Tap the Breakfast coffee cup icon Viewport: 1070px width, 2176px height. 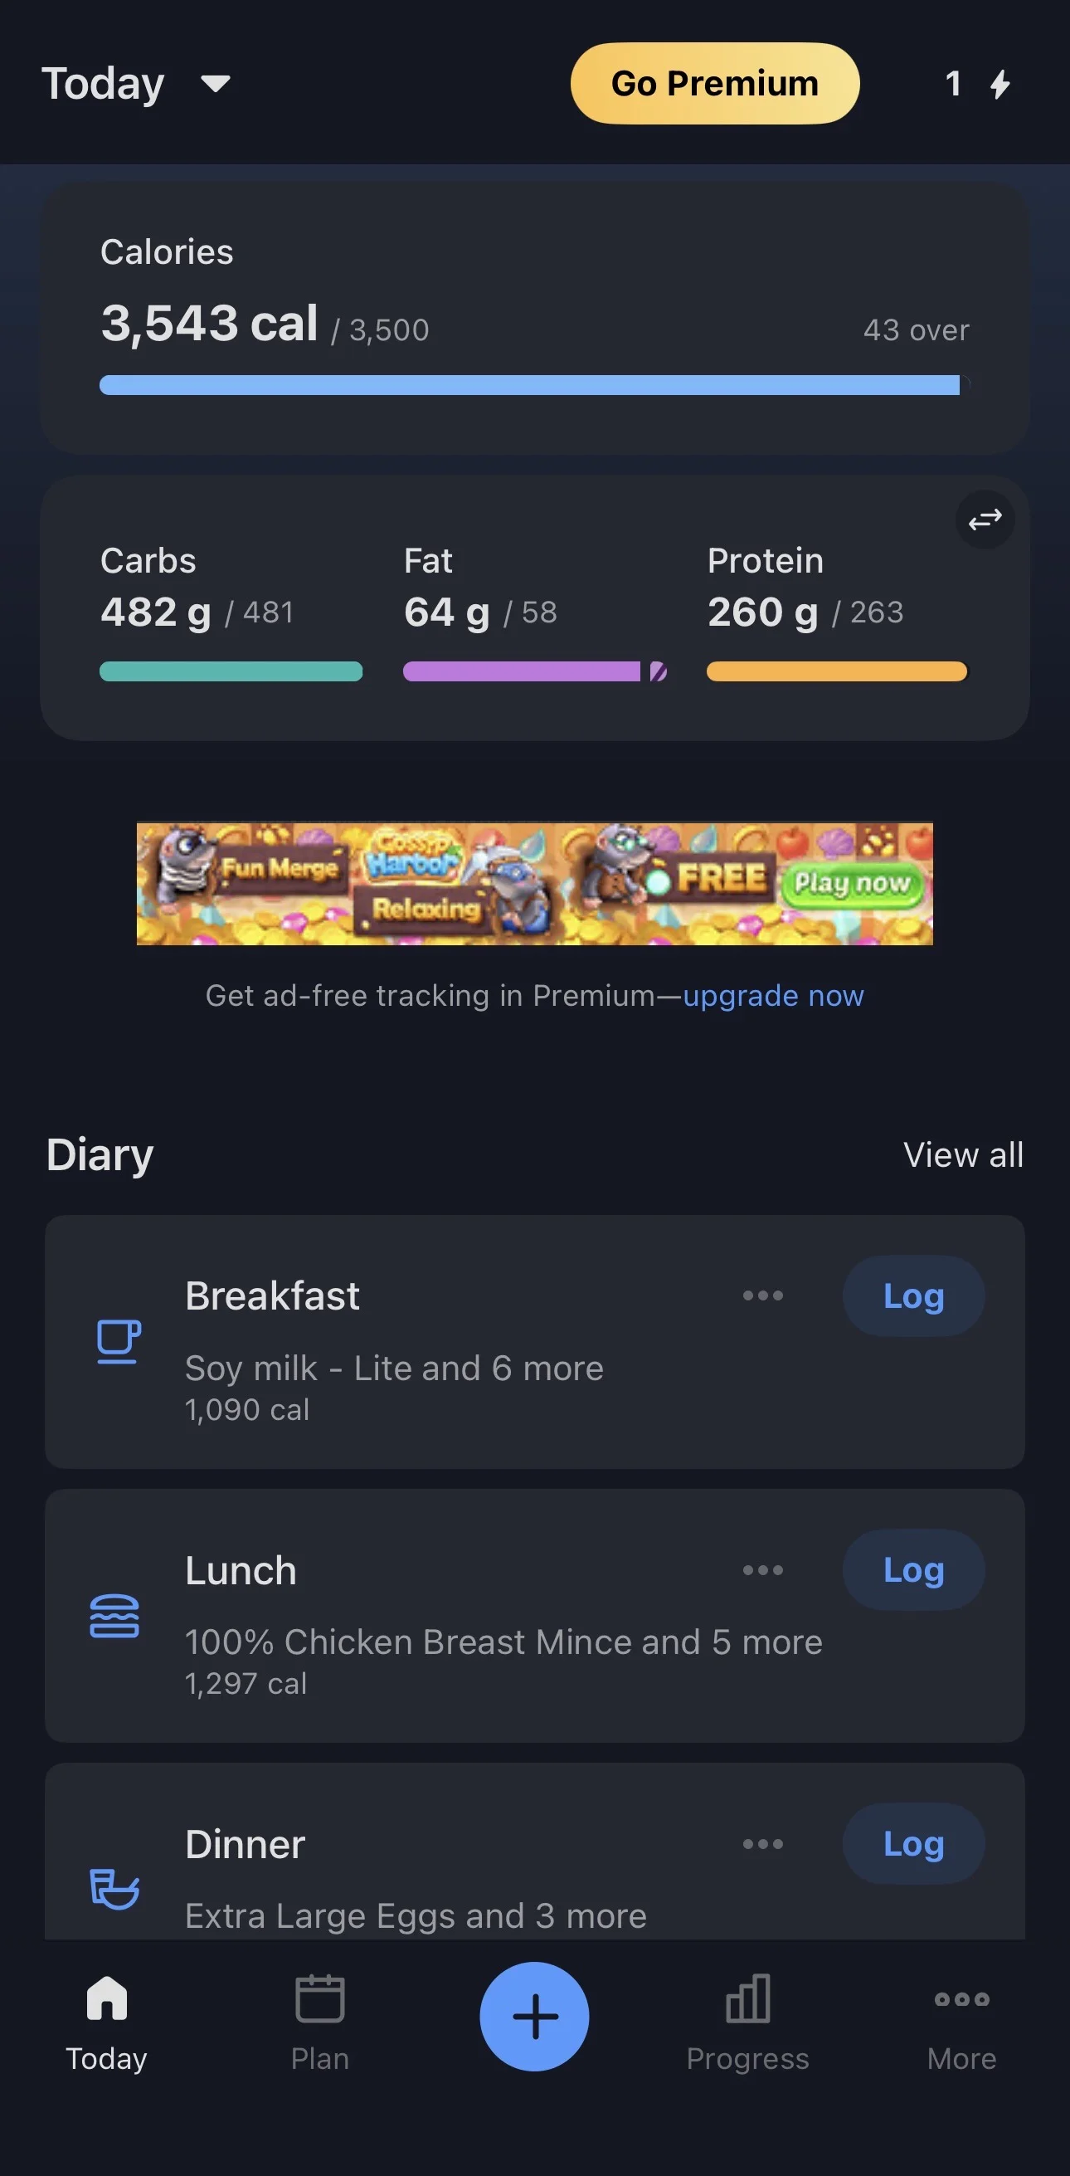(119, 1340)
